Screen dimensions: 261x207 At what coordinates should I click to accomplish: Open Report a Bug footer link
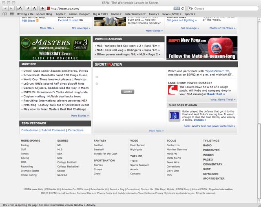[x=117, y=189]
